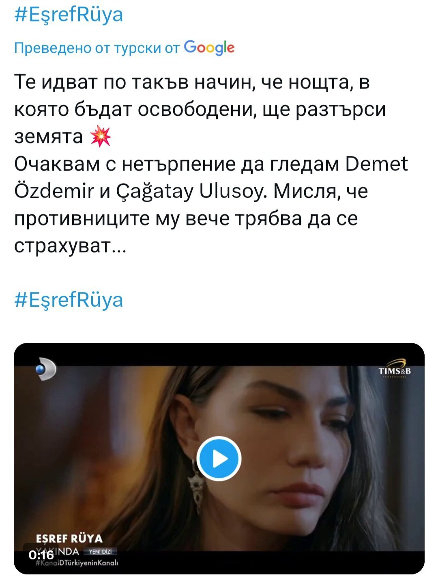Tap the #KanalDTürkiyeninKanalı caption in the video
Viewport: 438px width, 576px height.
click(x=77, y=563)
